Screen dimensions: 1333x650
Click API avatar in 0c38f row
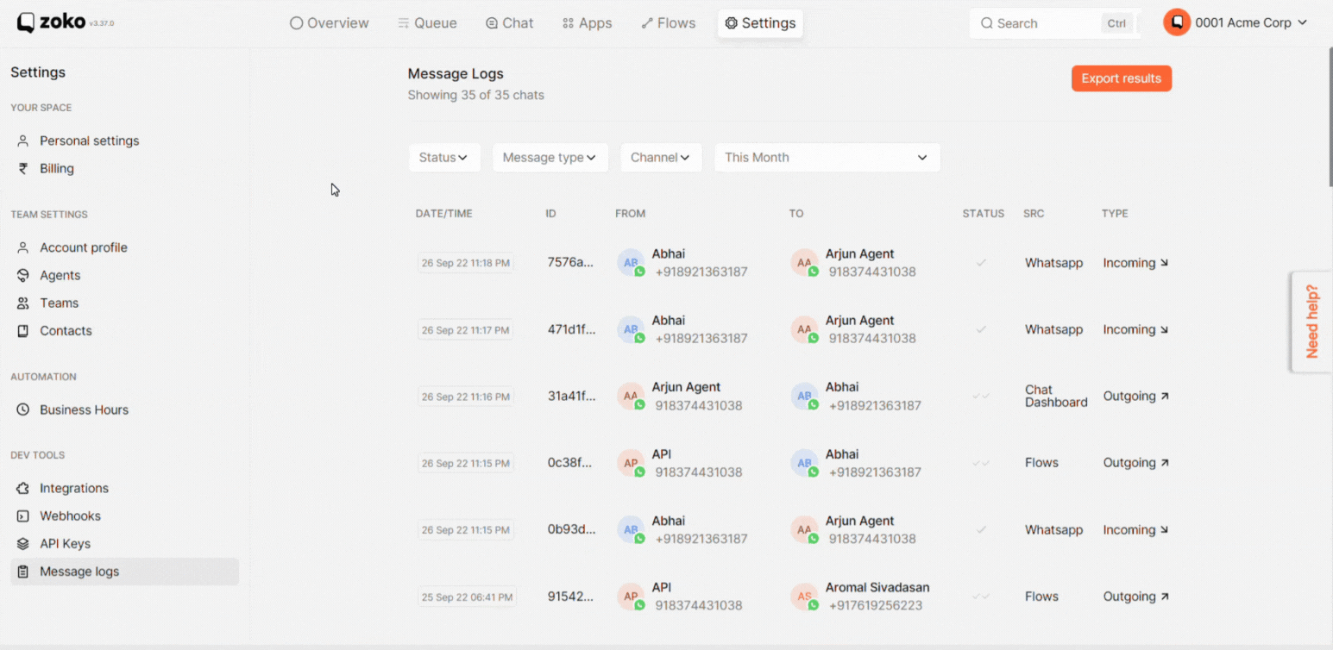point(631,463)
